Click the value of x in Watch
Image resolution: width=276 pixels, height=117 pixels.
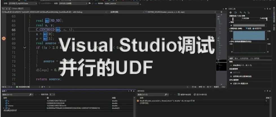pyautogui.click(x=56, y=103)
